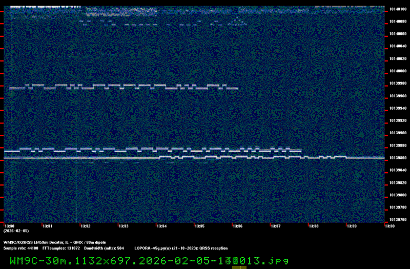Select the 10139900 frequency label
Viewport: 410px width, 269px height.
tap(398, 133)
